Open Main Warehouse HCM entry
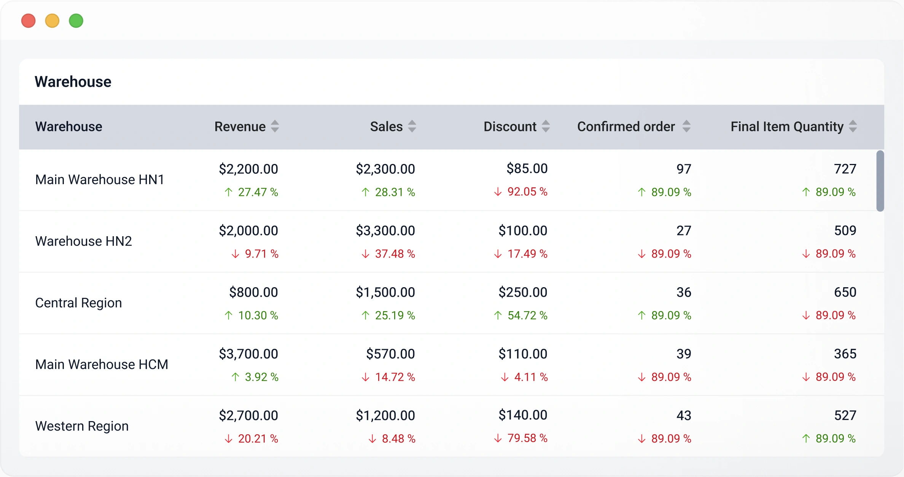Image resolution: width=904 pixels, height=477 pixels. tap(102, 364)
